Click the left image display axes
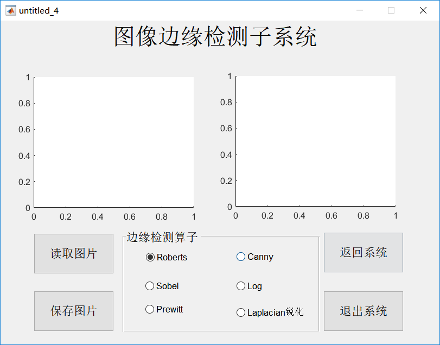The image size is (440, 345). click(113, 142)
